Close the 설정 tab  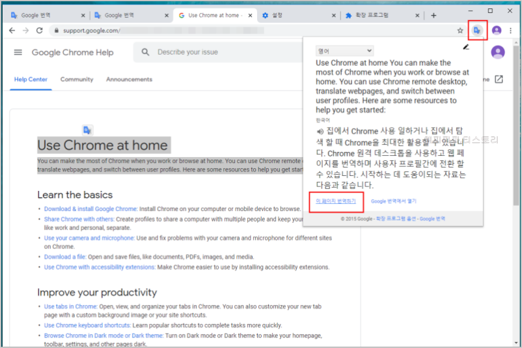click(x=334, y=16)
